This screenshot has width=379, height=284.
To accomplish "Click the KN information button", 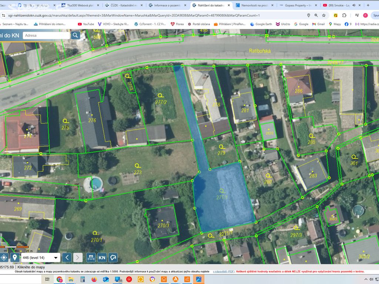I will [102, 258].
